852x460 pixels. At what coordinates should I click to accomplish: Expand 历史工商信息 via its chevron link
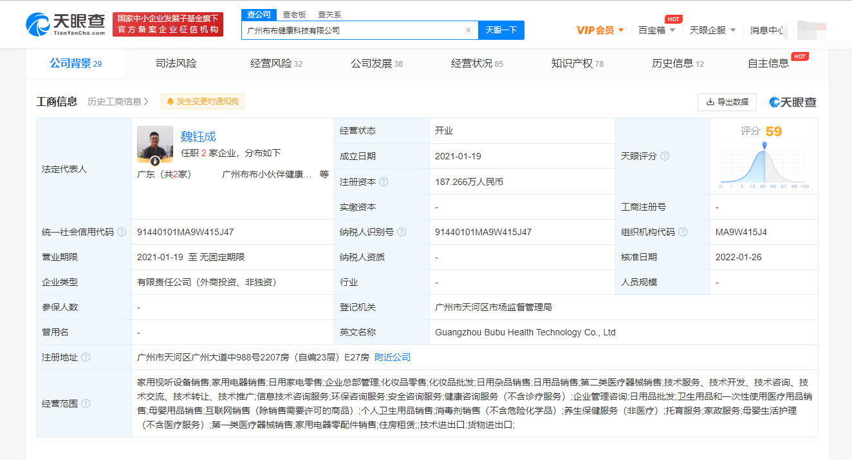click(x=118, y=102)
